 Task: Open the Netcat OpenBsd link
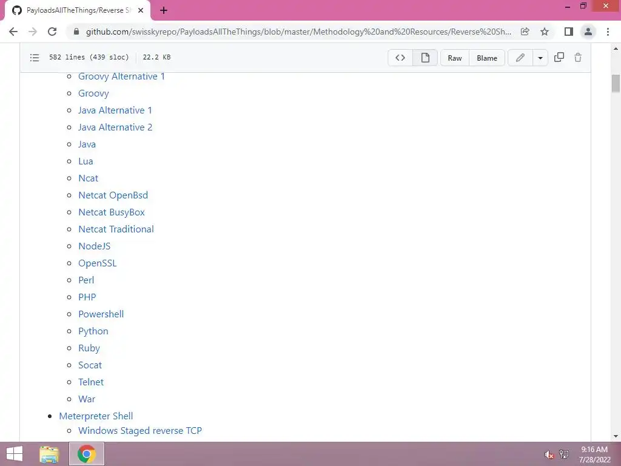(x=113, y=195)
